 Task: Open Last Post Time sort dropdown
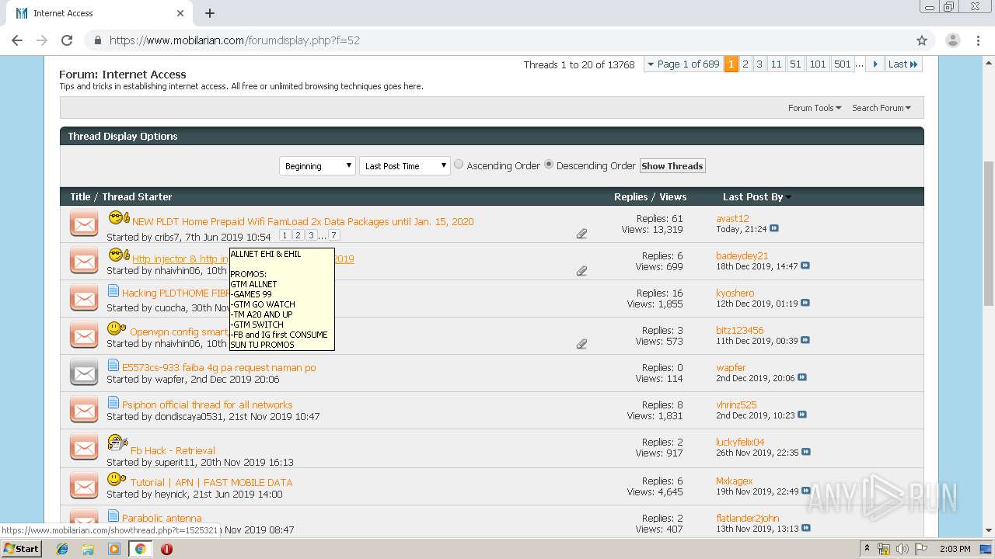coord(404,165)
